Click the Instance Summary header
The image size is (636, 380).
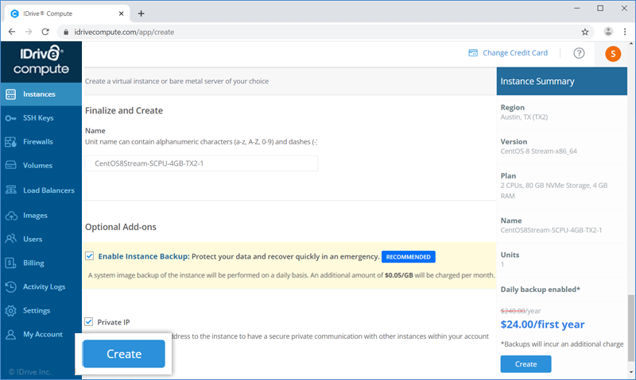562,82
